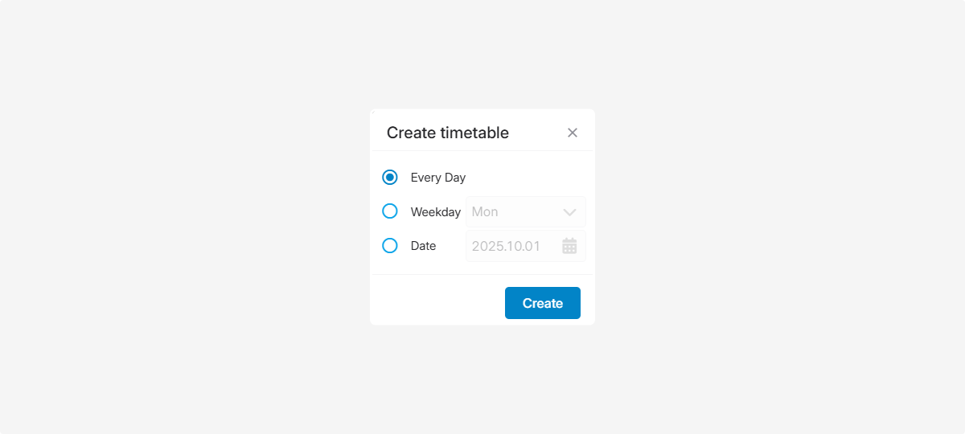Switch schedule to Weekday option circle
Screen dimensions: 965x434
[390, 211]
